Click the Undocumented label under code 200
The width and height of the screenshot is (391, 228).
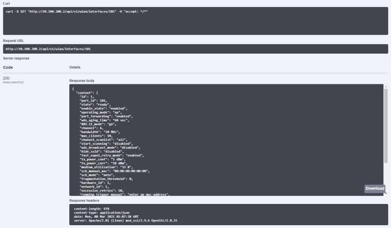coord(13,82)
